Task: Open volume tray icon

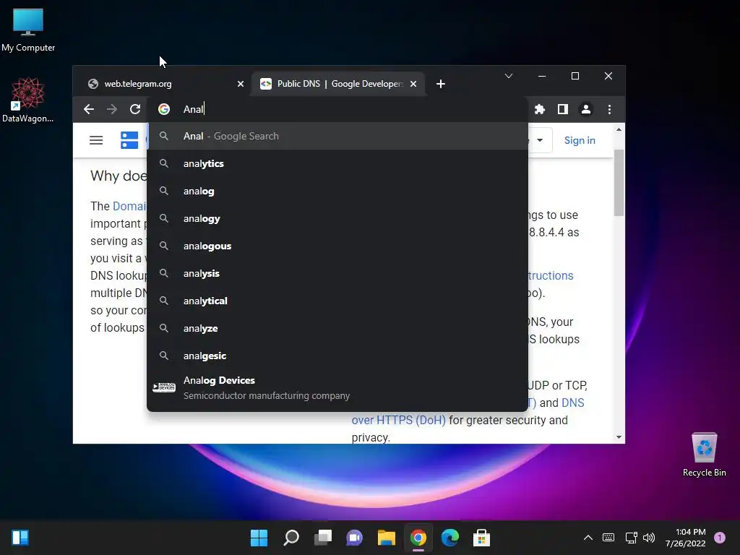Action: [649, 538]
